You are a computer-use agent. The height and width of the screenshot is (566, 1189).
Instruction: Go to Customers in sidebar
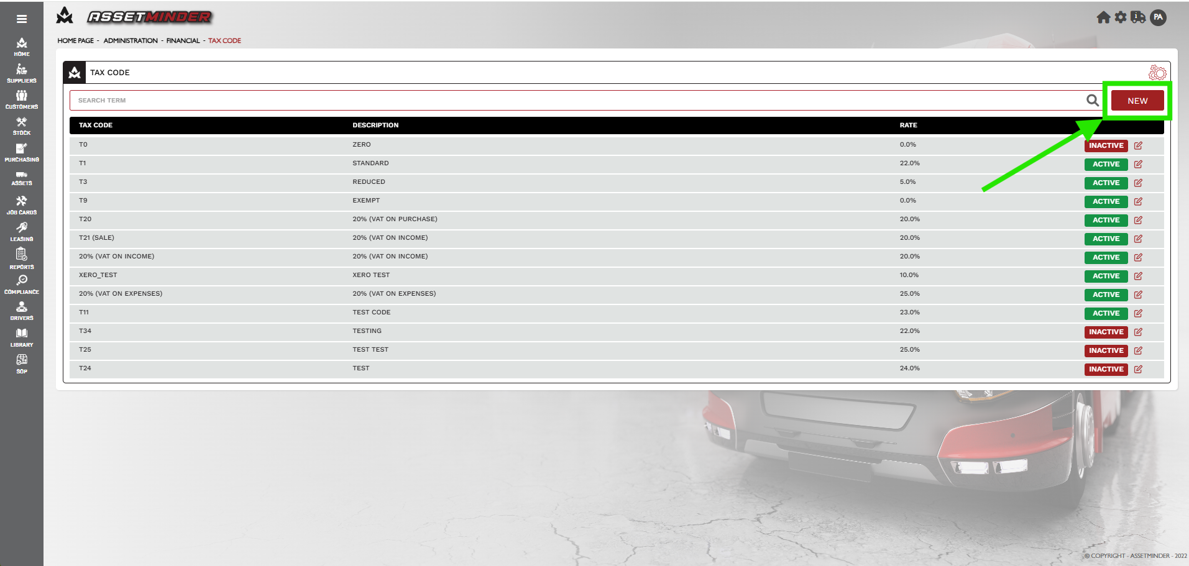coord(22,99)
